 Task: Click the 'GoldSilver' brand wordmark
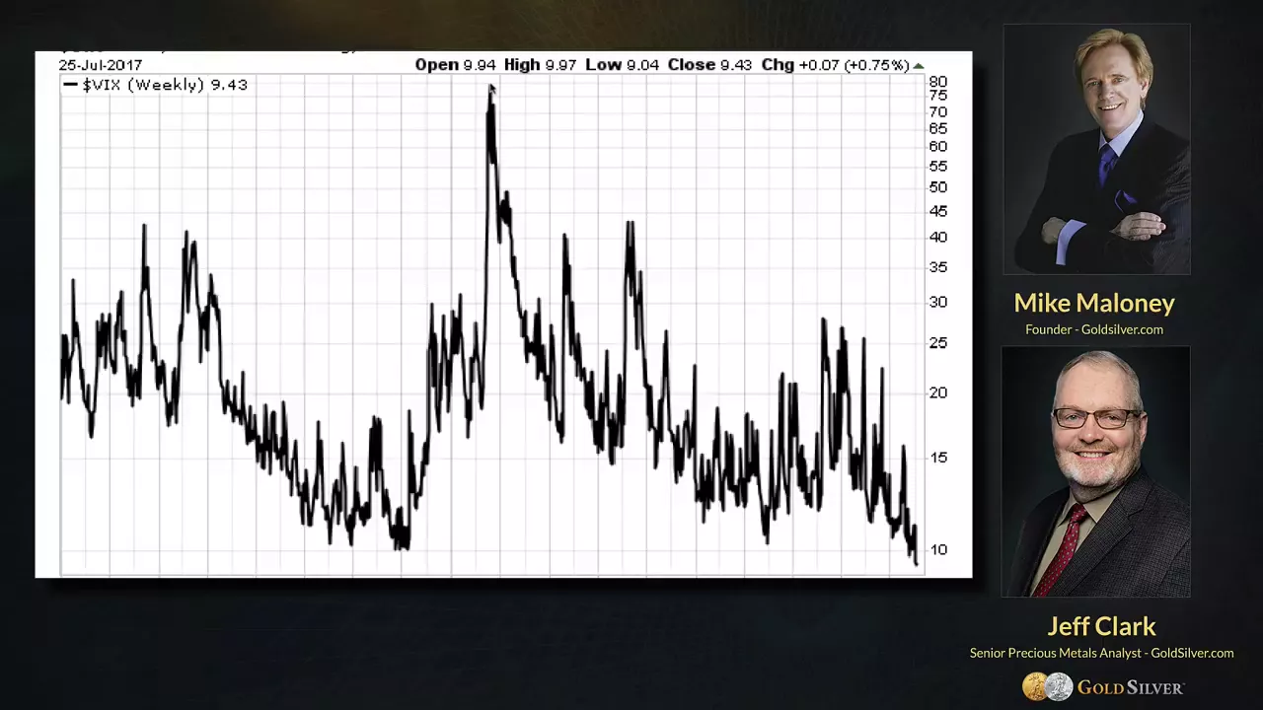coord(1130,687)
